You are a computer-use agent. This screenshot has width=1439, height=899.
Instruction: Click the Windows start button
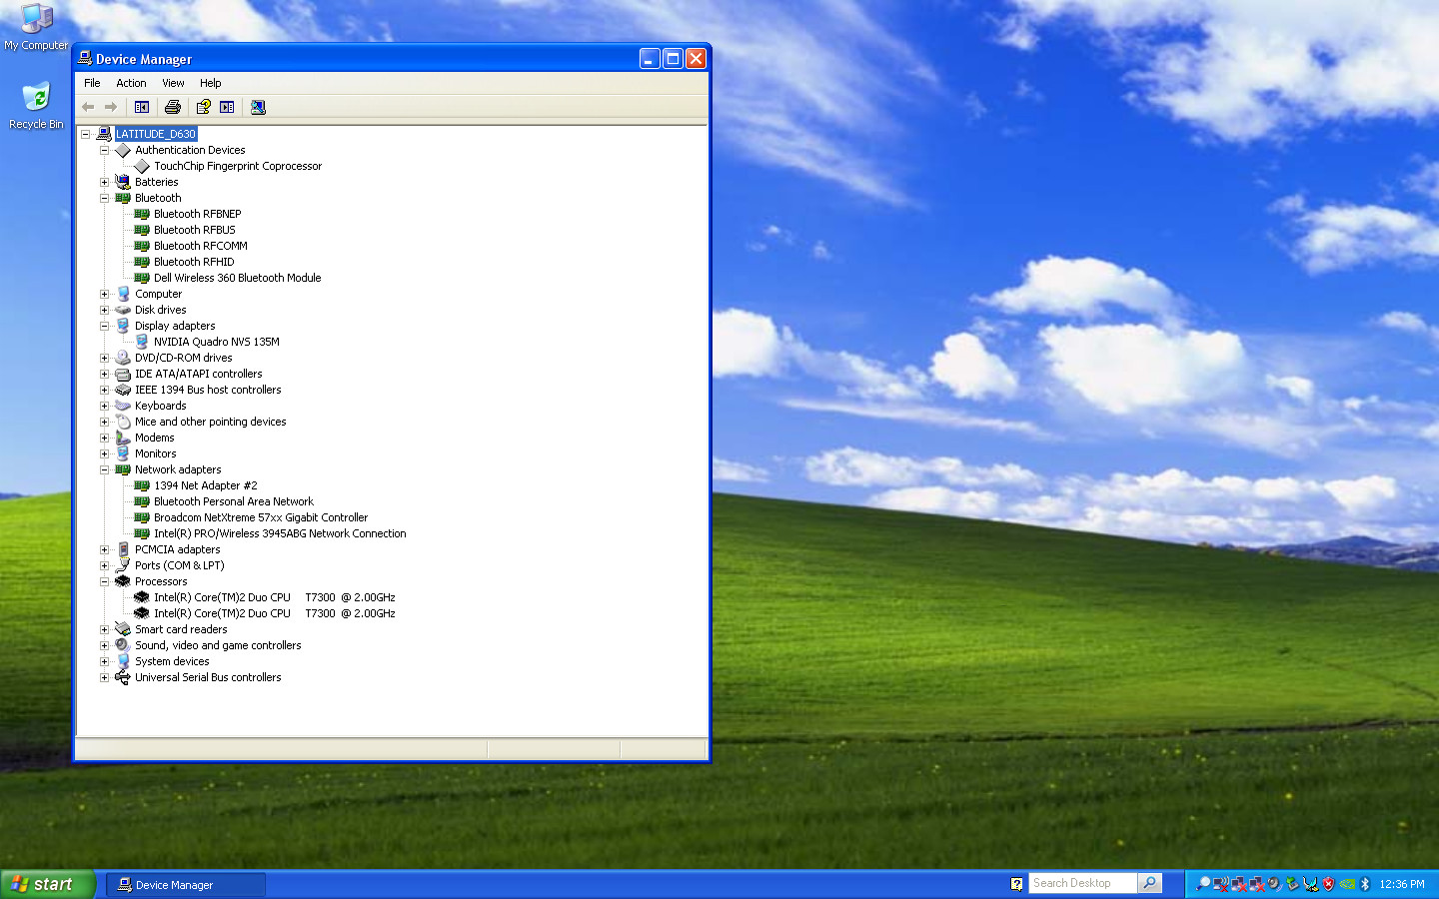(47, 884)
